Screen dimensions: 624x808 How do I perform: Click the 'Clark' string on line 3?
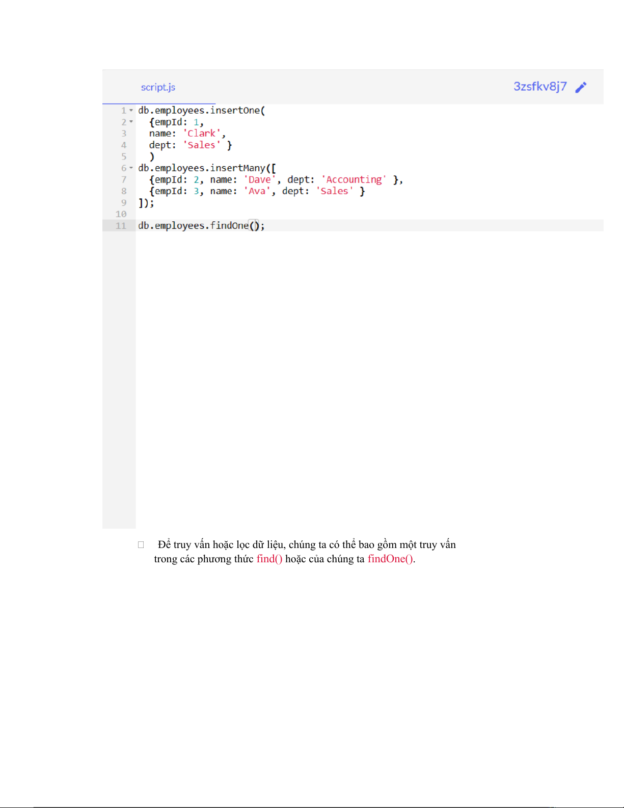point(202,134)
